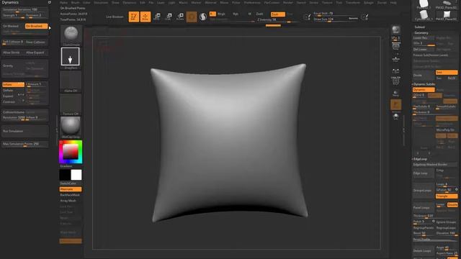Image resolution: width=461 pixels, height=259 pixels.
Task: Click the Edge Loop button
Action: pos(424,173)
